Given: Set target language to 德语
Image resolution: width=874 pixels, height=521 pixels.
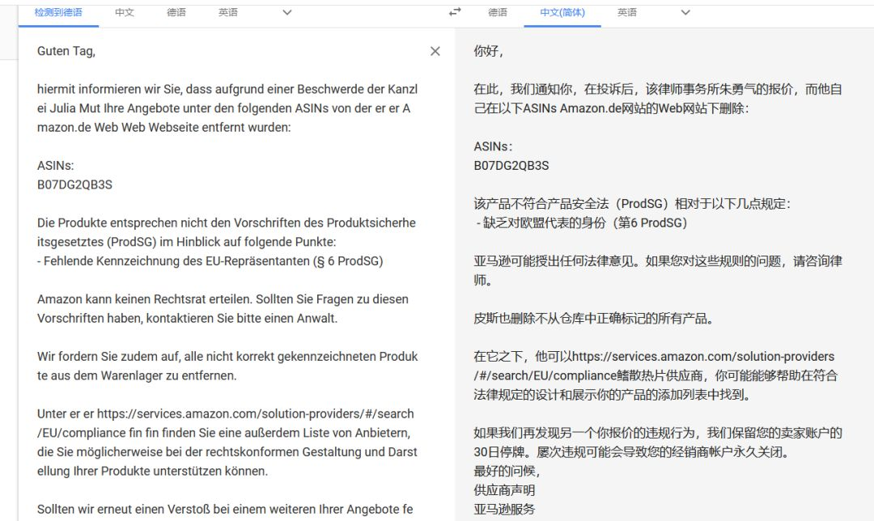Looking at the screenshot, I should pyautogui.click(x=498, y=12).
